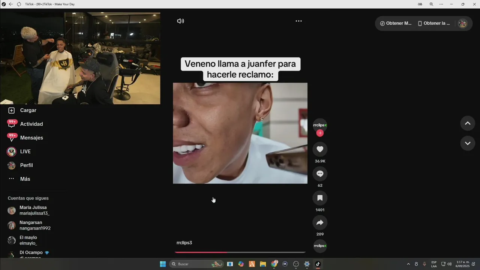This screenshot has height=270, width=480.
Task: Open profile avatar in top right
Action: pos(463,23)
